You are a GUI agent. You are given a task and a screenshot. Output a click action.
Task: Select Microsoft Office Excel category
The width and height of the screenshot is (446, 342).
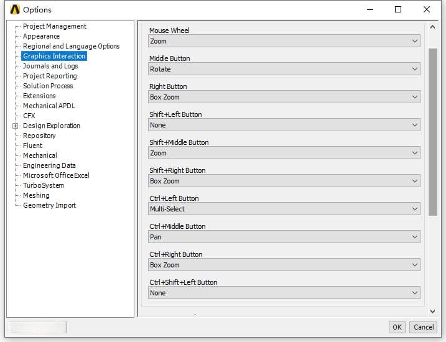[x=56, y=175]
